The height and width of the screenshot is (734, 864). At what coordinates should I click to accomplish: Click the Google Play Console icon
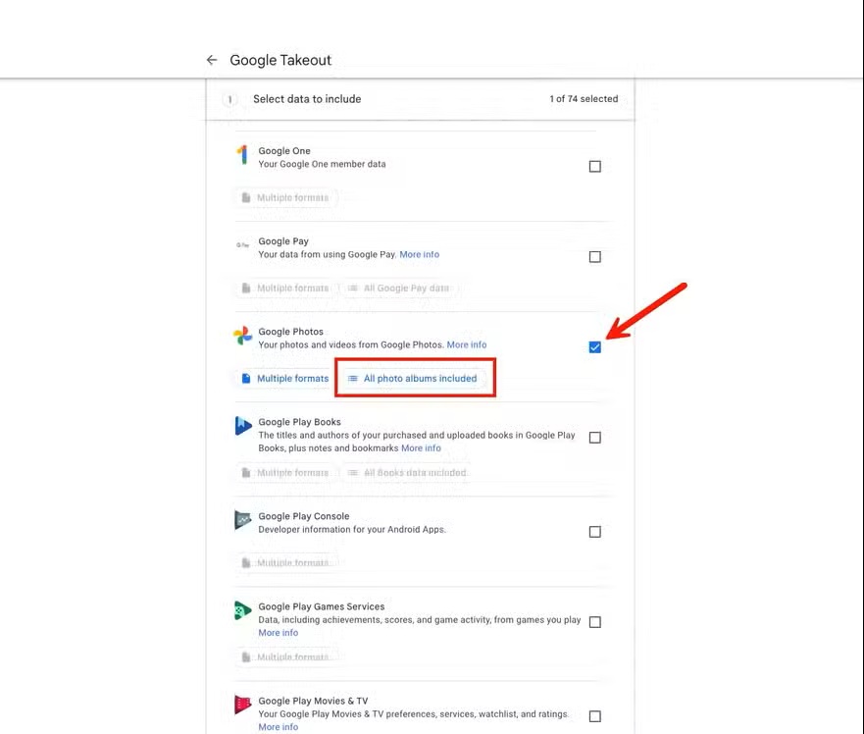pos(243,520)
